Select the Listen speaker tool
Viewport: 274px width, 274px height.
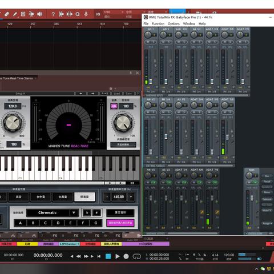(x=39, y=14)
